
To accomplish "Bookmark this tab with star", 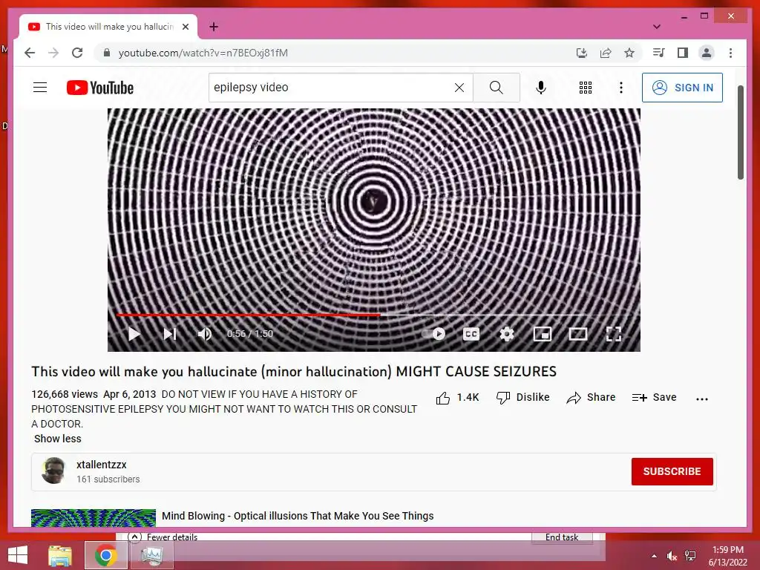I will pos(629,53).
